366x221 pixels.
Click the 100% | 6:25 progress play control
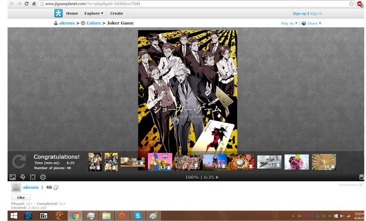202,177
